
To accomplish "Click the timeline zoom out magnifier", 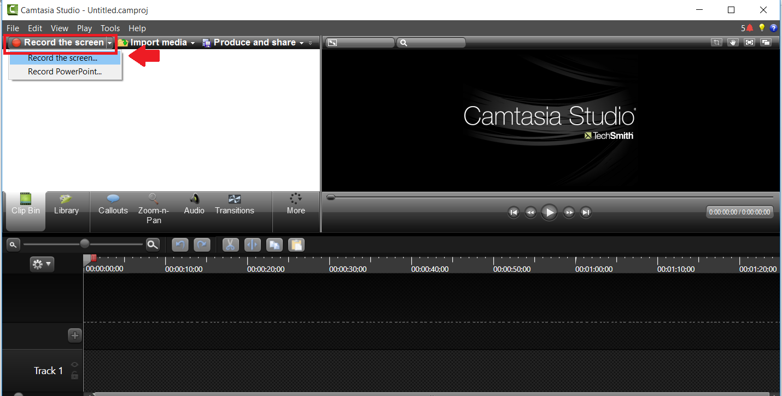I will (13, 244).
